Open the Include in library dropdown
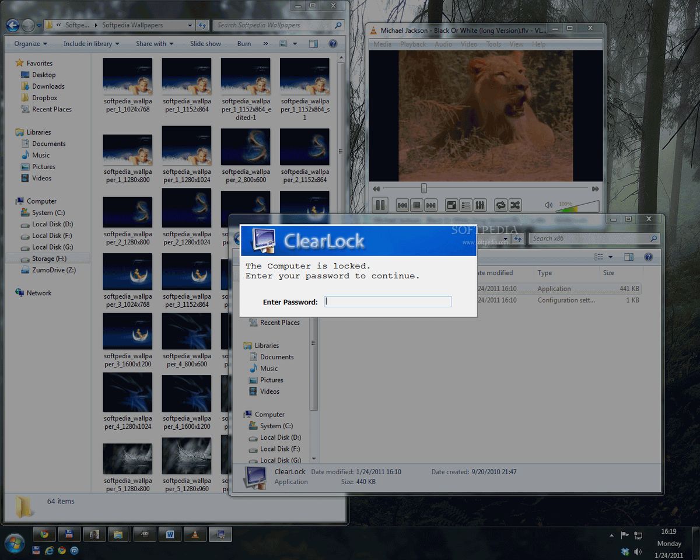The width and height of the screenshot is (700, 560). point(91,44)
